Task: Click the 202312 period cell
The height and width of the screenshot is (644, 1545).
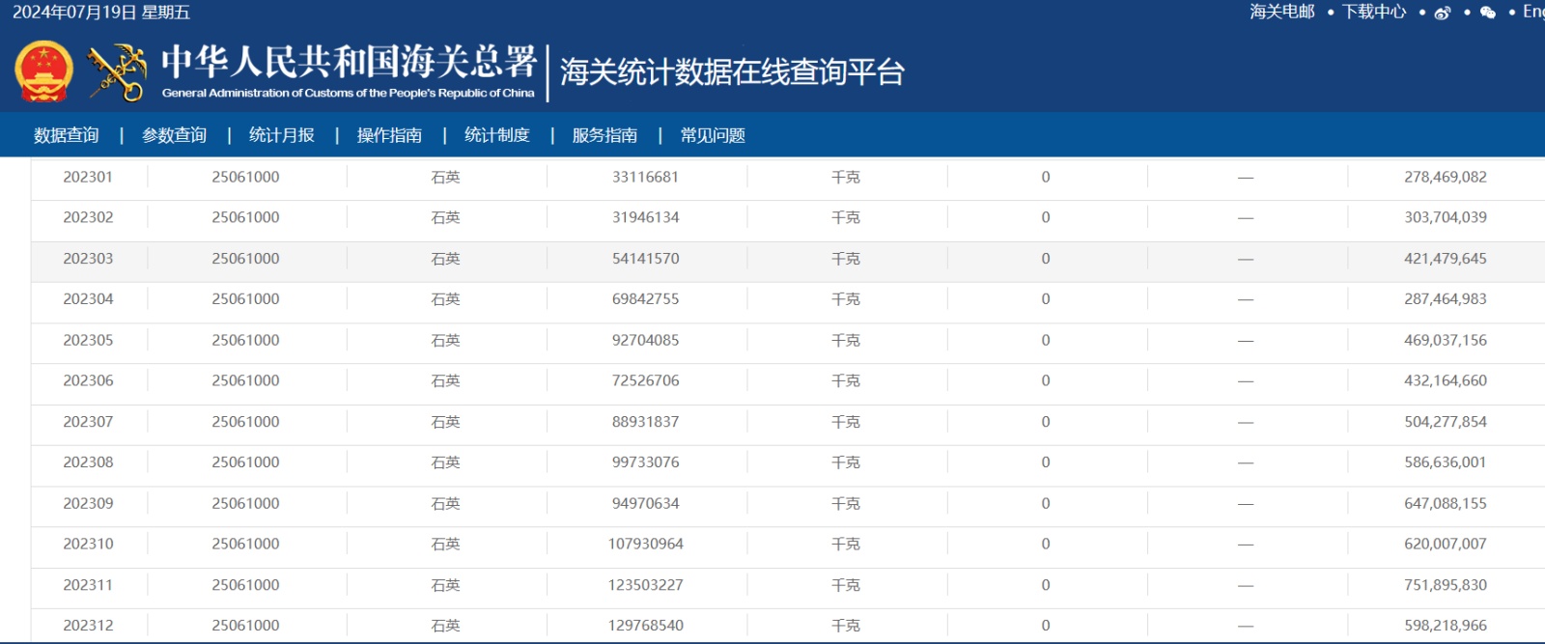Action: click(88, 626)
